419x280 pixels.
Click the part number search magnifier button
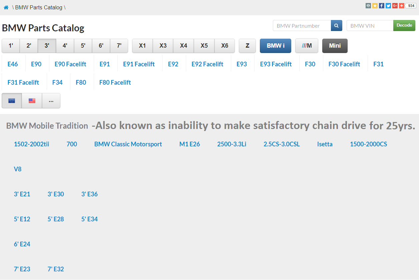(337, 26)
